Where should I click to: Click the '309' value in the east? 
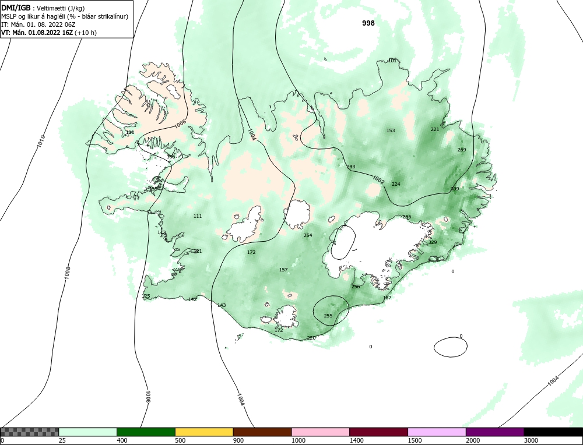454,189
